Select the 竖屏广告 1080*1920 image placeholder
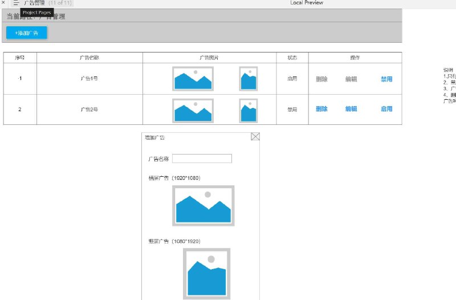Image resolution: width=456 pixels, height=300 pixels. pyautogui.click(x=206, y=274)
